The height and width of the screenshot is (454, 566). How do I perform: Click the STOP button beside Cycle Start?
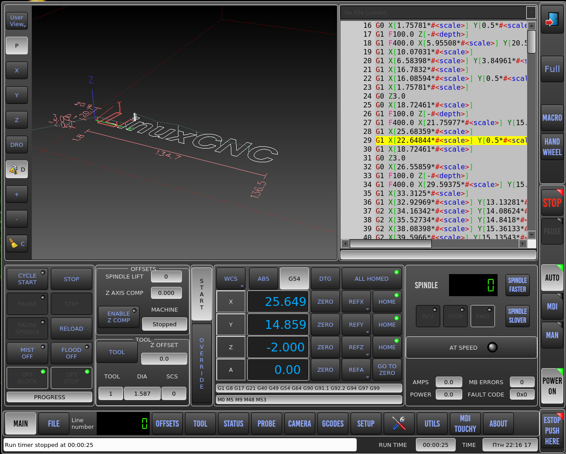click(72, 279)
